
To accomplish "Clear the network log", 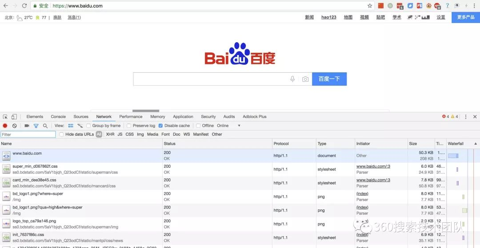I will [14, 126].
